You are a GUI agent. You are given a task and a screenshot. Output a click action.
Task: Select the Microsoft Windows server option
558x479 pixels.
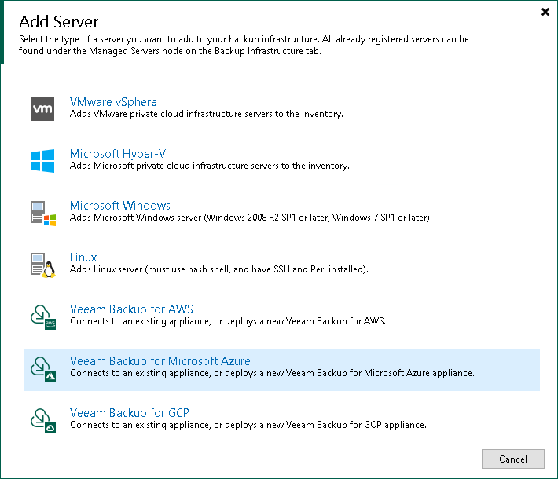pos(120,206)
